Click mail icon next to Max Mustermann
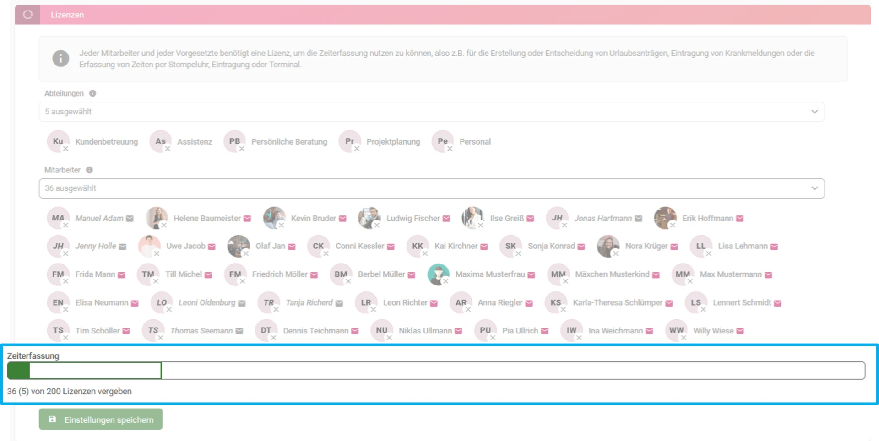 coord(769,275)
